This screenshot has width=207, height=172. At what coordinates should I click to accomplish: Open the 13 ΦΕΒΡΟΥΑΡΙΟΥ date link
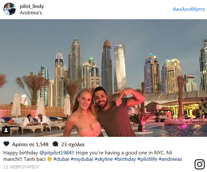coord(21,167)
